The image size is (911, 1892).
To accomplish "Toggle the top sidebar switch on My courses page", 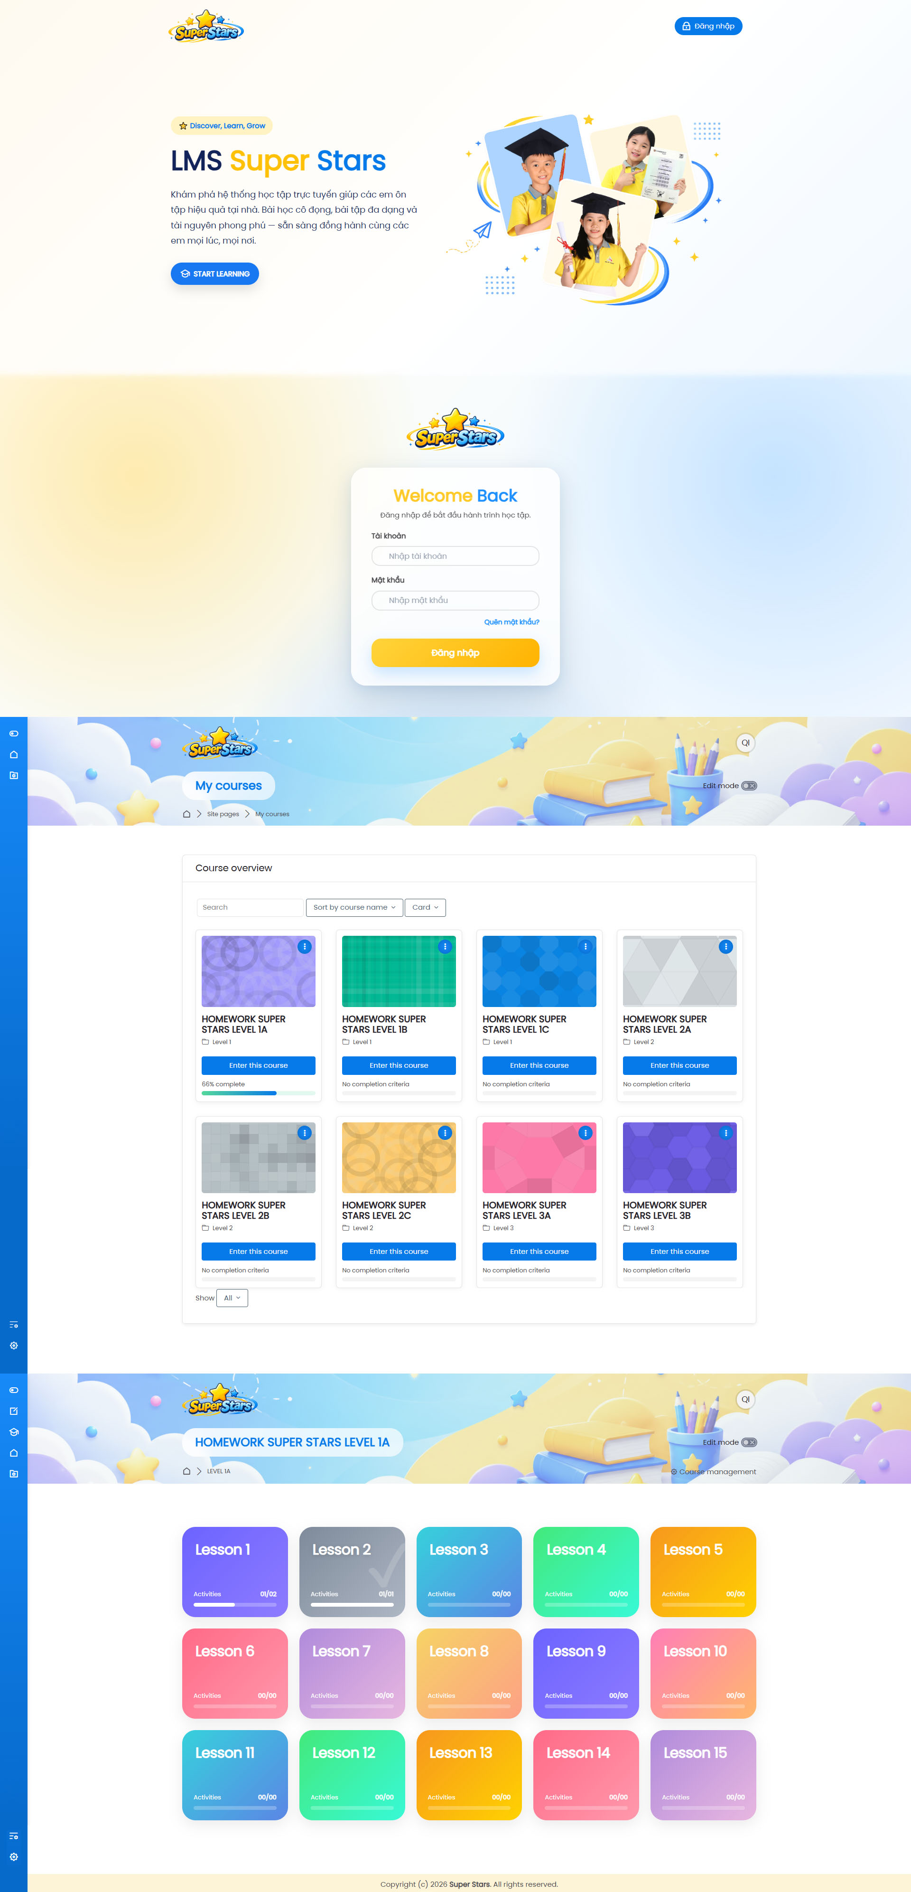I will [13, 733].
